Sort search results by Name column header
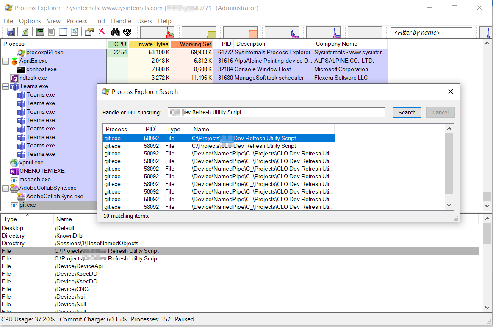The height and width of the screenshot is (327, 493). click(x=263, y=129)
